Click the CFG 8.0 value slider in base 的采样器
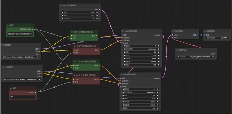 pyautogui.click(x=142, y=55)
